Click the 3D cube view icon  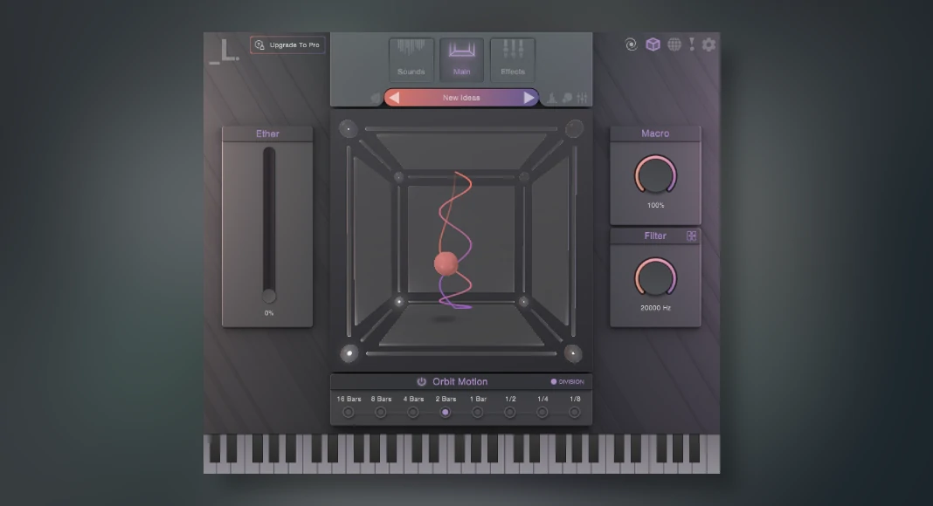tap(653, 44)
